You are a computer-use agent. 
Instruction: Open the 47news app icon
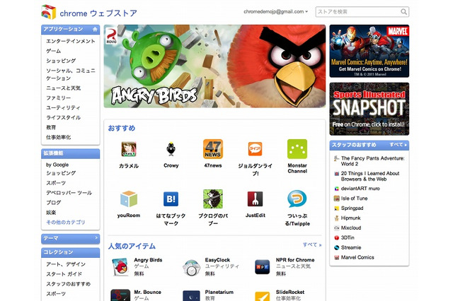point(213,149)
